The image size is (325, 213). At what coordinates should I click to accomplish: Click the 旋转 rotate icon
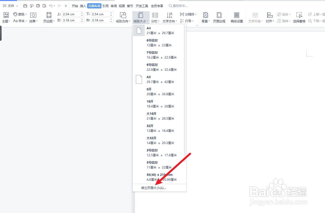pyautogui.click(x=279, y=21)
